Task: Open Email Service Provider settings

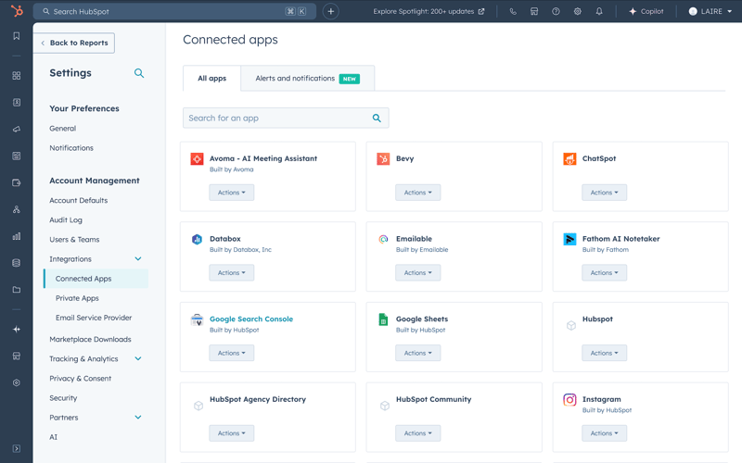Action: pyautogui.click(x=94, y=318)
